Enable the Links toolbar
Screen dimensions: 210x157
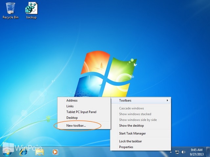(x=84, y=106)
